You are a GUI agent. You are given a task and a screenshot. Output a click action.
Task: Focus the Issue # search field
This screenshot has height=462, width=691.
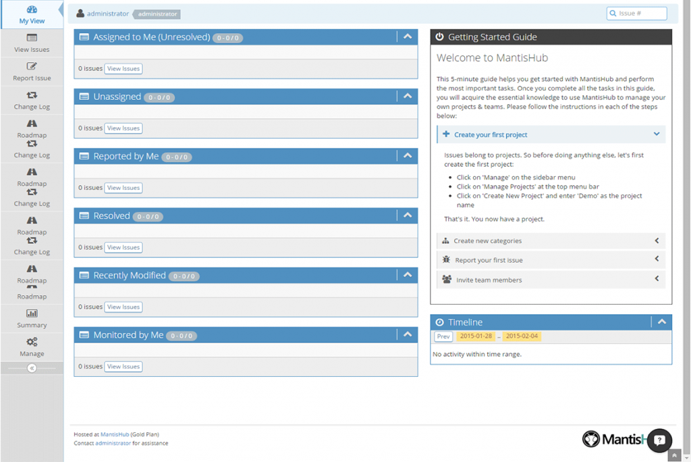[x=636, y=14]
